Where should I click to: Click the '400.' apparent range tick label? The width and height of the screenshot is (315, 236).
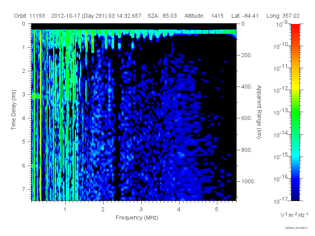(247, 87)
